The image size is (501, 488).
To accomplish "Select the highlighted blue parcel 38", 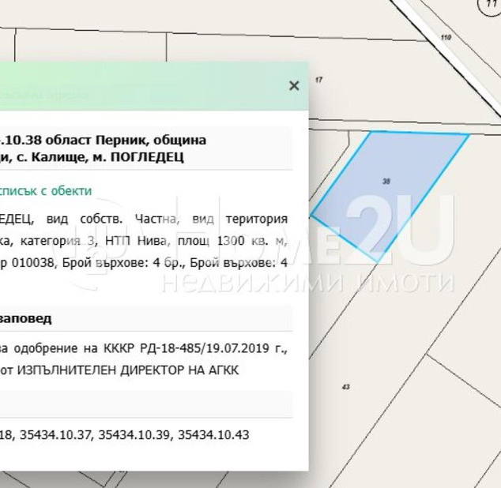I will point(389,195).
